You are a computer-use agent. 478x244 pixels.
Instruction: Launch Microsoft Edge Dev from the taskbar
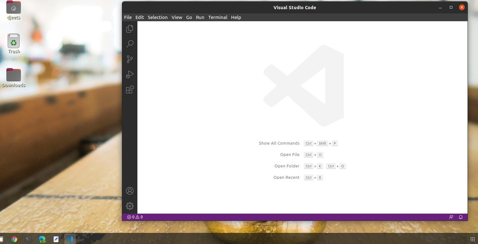(42, 239)
